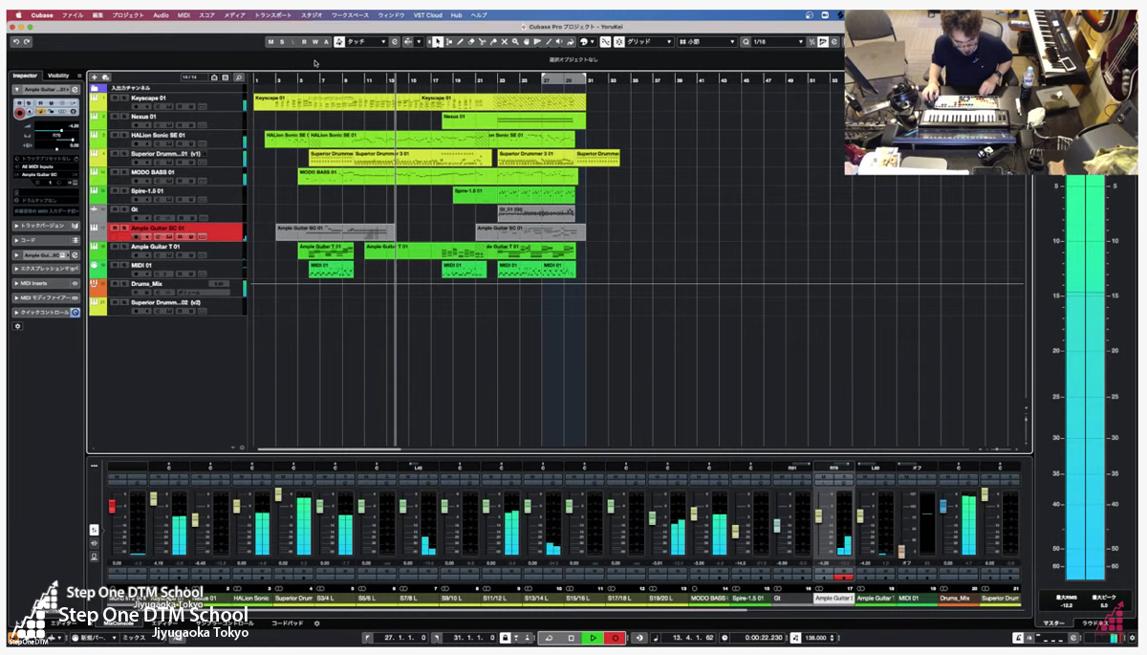
Task: Click the red Record transport button
Action: [616, 638]
